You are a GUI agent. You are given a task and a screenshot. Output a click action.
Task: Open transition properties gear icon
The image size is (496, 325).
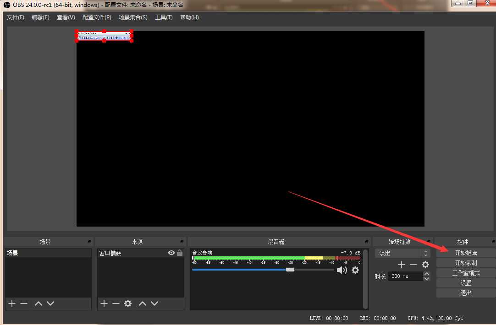click(x=425, y=265)
